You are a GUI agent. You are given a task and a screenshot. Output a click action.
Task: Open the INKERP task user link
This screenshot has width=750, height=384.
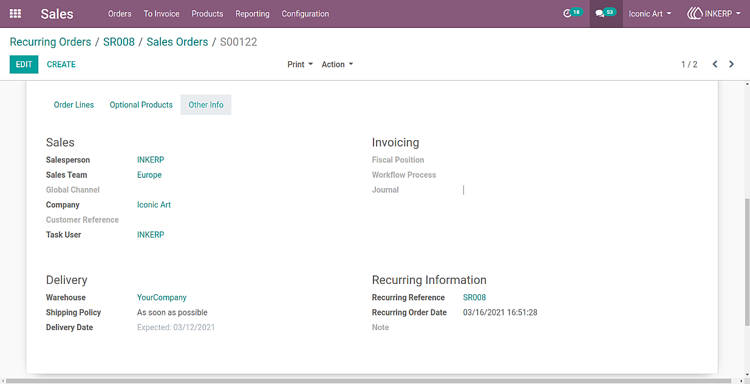[151, 235]
